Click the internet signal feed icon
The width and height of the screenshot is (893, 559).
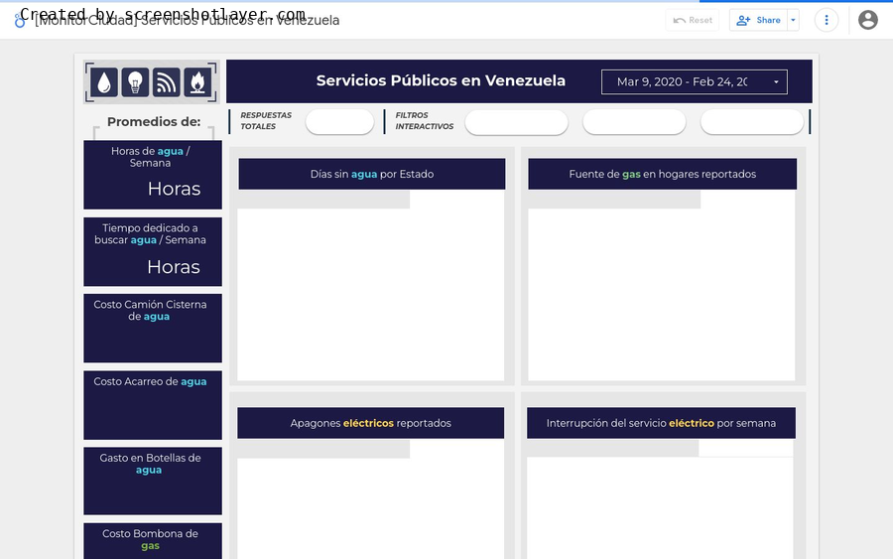167,82
